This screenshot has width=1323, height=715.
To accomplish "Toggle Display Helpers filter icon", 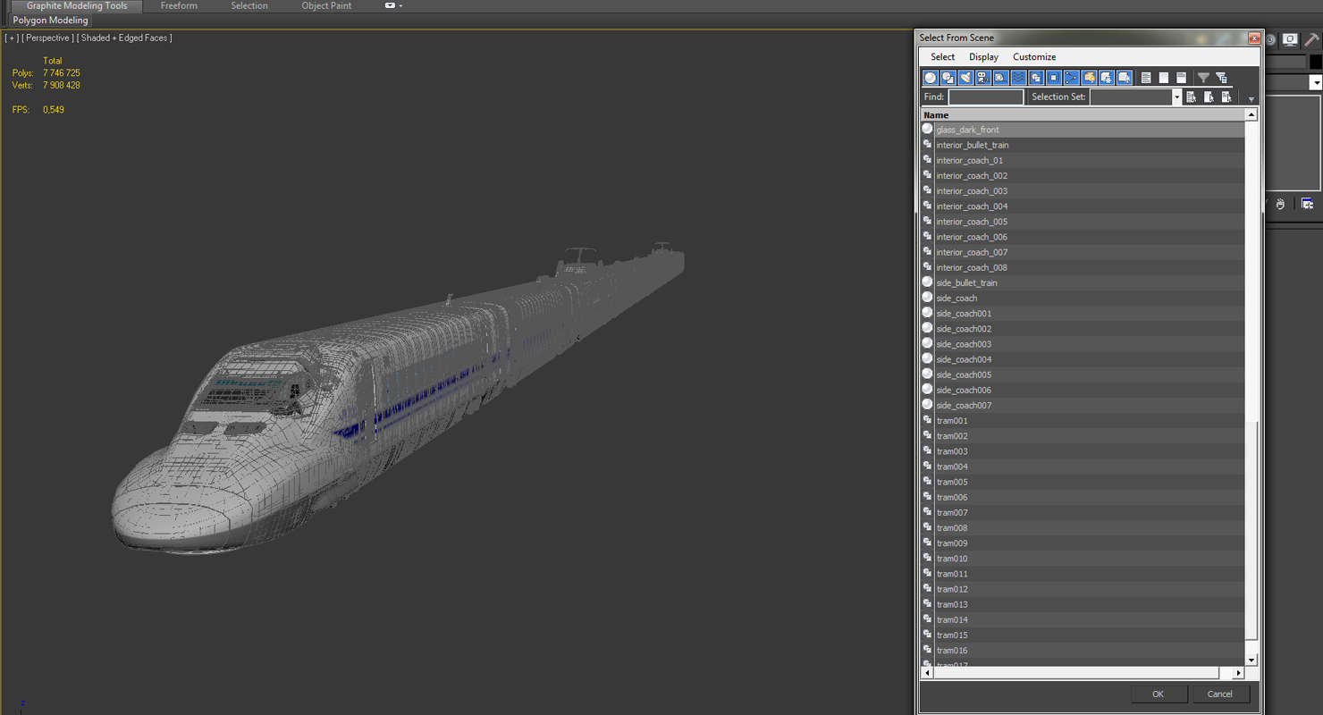I will pyautogui.click(x=1001, y=78).
